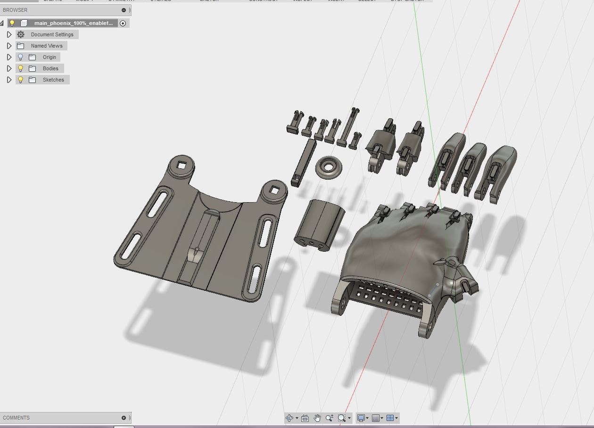Choose the Zoom Window tool
The width and height of the screenshot is (594, 428).
[x=342, y=418]
